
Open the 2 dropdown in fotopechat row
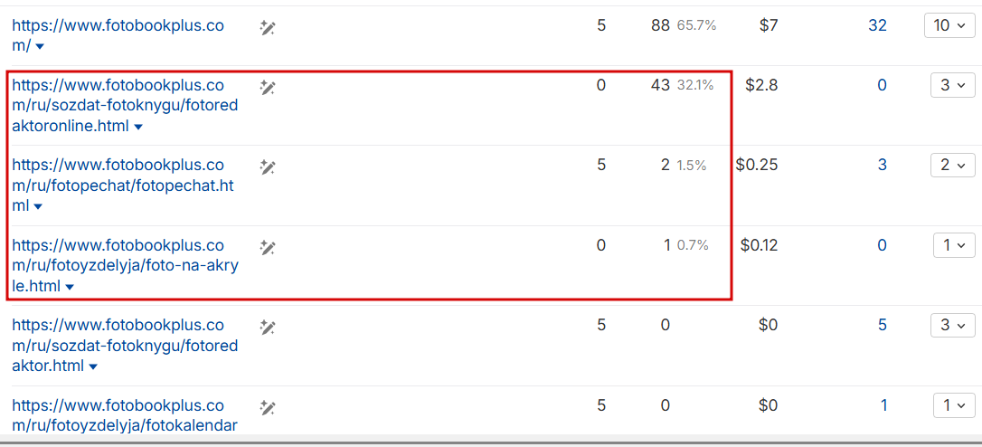952,165
